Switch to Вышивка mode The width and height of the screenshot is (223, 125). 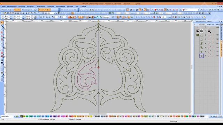pos(17,10)
